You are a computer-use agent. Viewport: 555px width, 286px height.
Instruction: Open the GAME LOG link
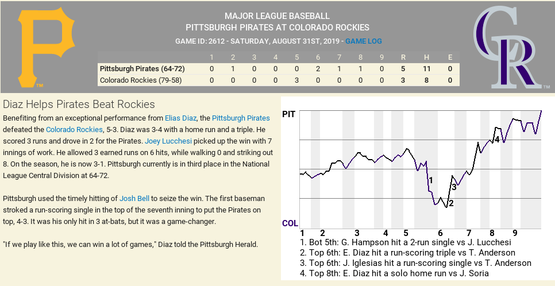[x=364, y=41]
